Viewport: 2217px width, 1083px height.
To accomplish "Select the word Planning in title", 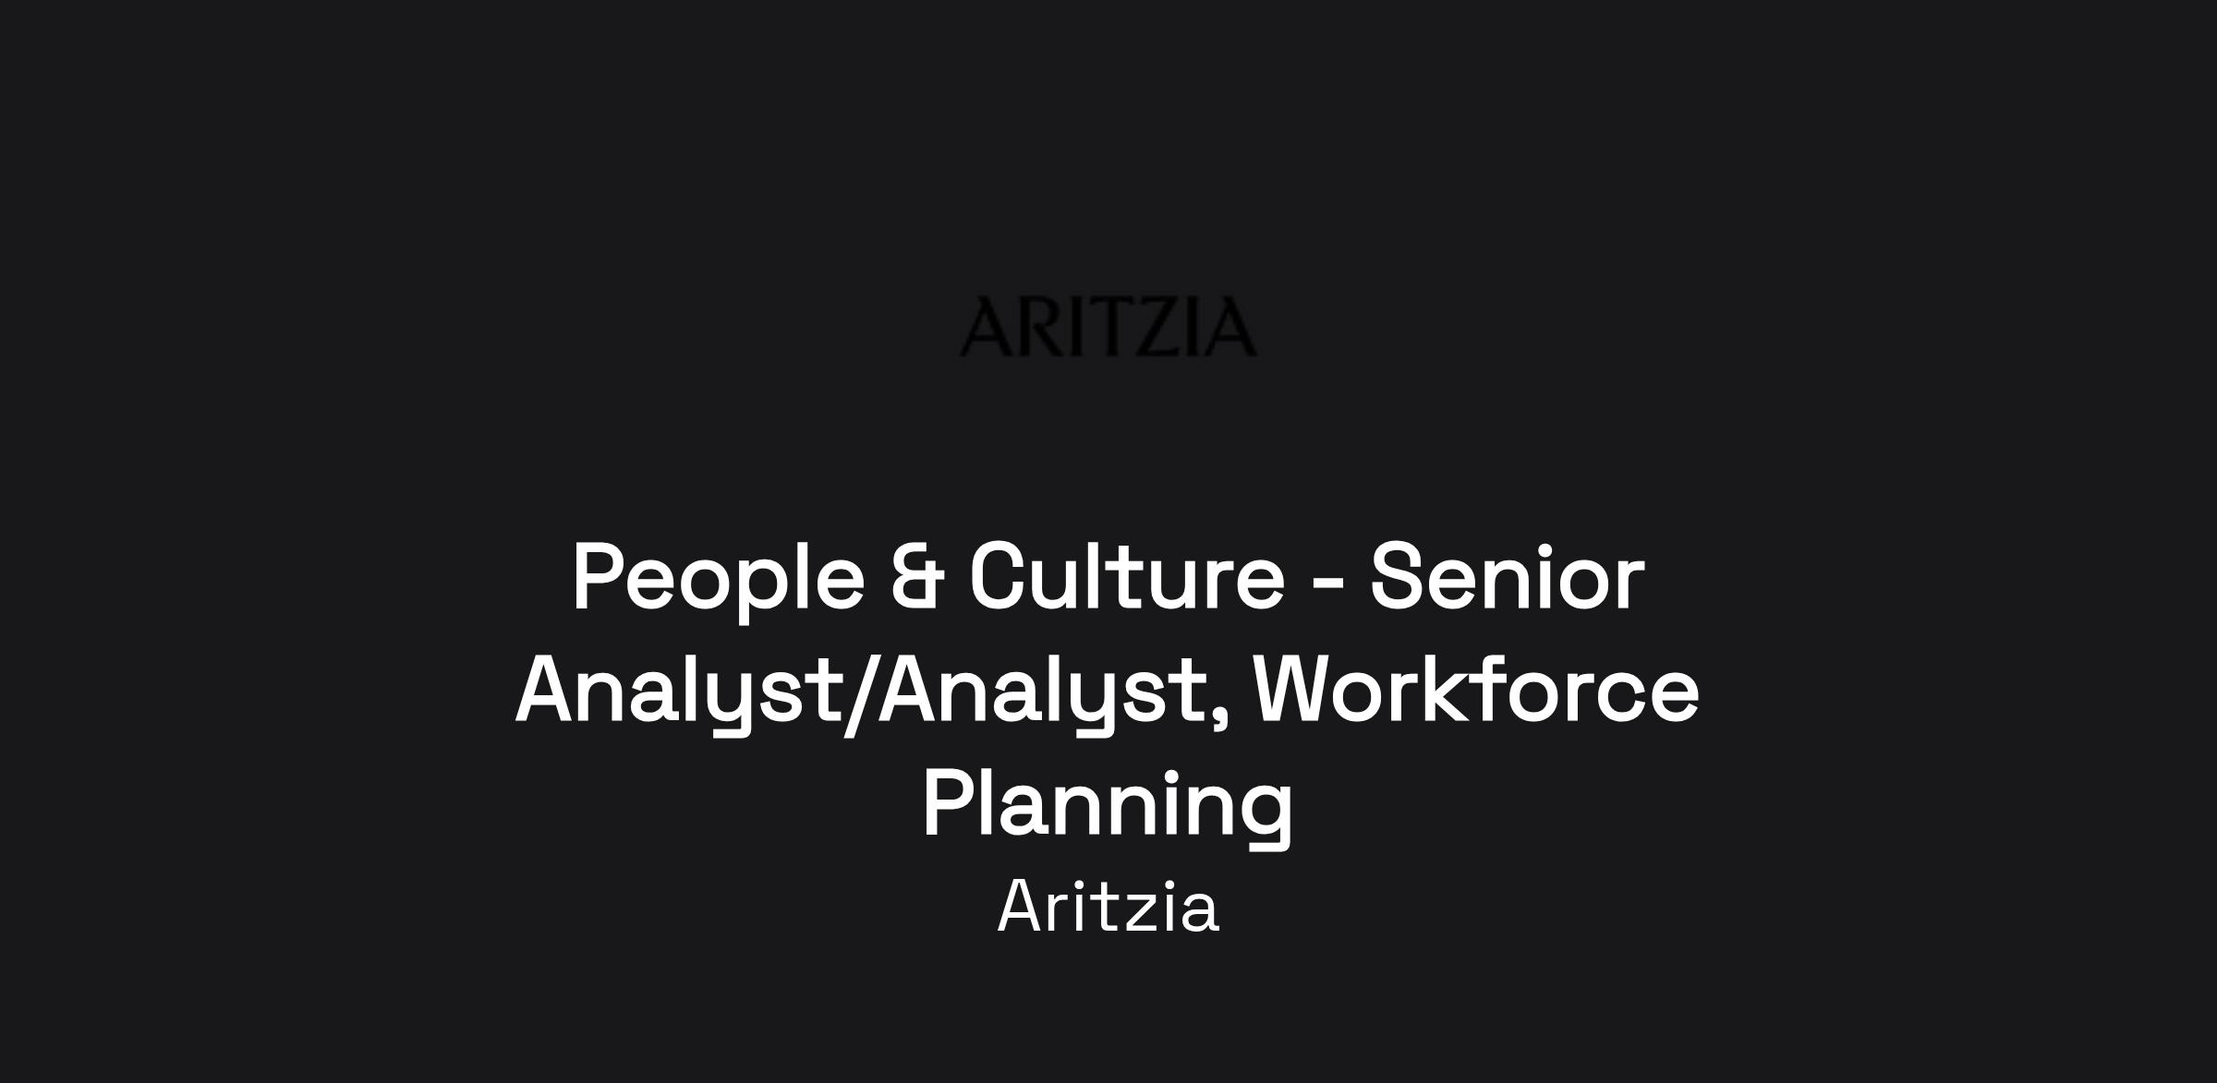I will 1108,808.
